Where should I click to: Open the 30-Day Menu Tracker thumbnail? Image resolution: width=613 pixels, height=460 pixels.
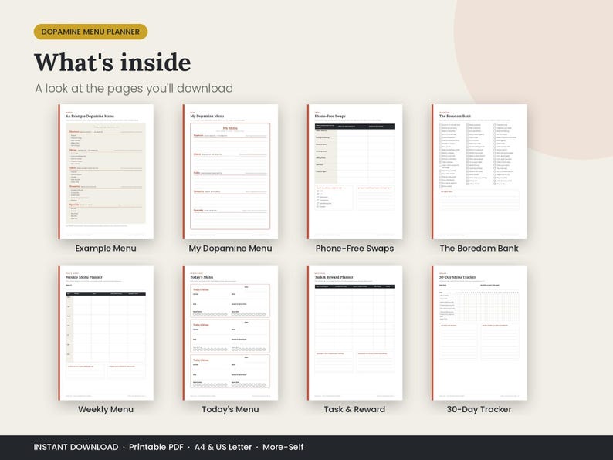click(x=479, y=333)
